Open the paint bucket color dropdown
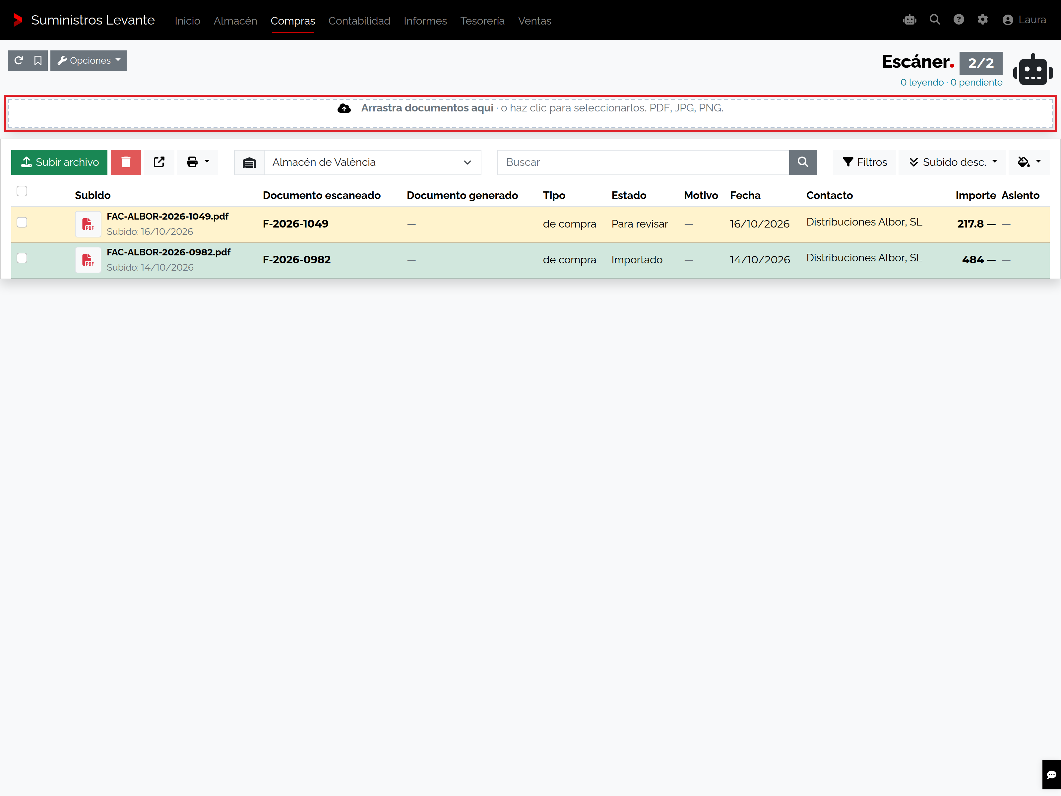Image resolution: width=1061 pixels, height=796 pixels. click(x=1029, y=163)
